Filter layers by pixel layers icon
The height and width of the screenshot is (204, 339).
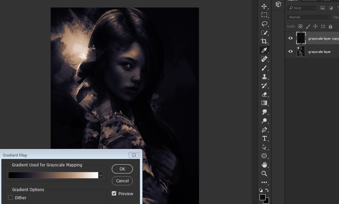(x=323, y=8)
